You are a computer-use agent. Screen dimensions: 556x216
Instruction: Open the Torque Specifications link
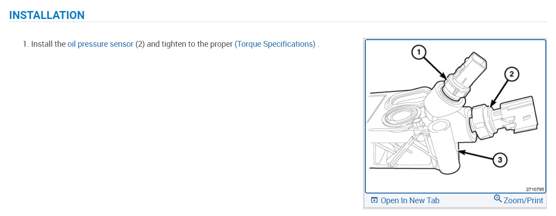pyautogui.click(x=275, y=44)
